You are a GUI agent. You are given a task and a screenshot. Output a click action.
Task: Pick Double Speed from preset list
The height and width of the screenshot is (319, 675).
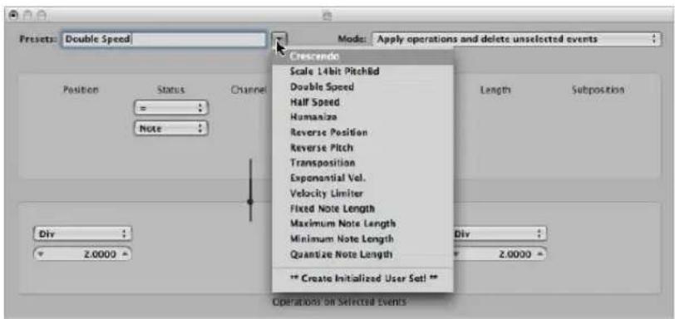[362, 87]
